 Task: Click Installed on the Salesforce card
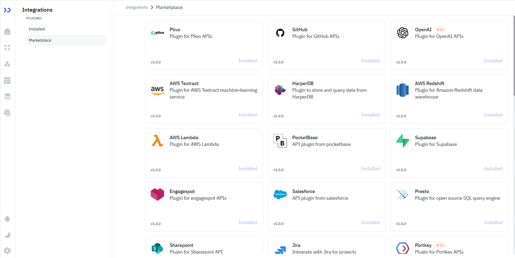click(370, 222)
